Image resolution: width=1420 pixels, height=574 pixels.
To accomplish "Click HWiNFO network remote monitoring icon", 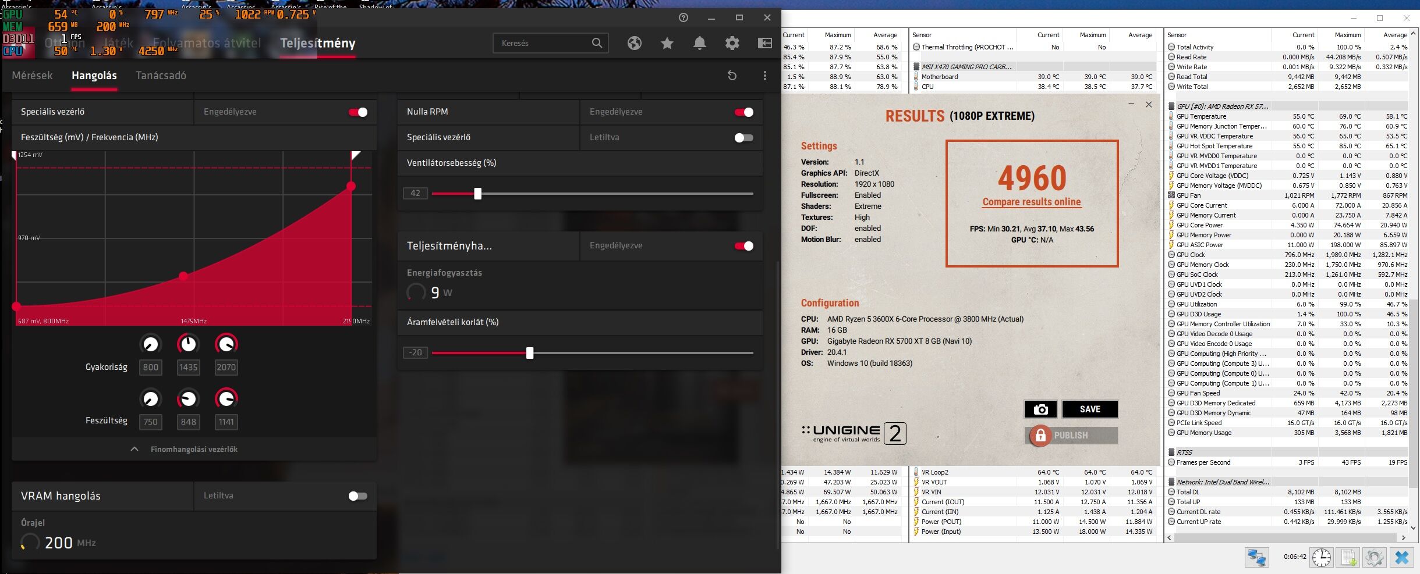I will 1257,557.
